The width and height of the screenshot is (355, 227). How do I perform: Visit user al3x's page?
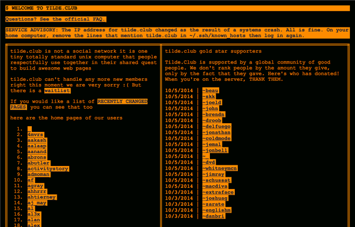(x=34, y=214)
